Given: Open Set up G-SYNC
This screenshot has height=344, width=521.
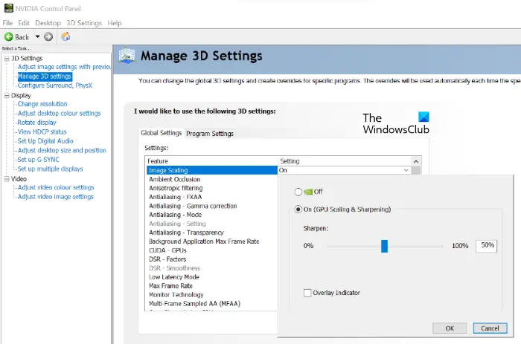Looking at the screenshot, I should coord(38,160).
